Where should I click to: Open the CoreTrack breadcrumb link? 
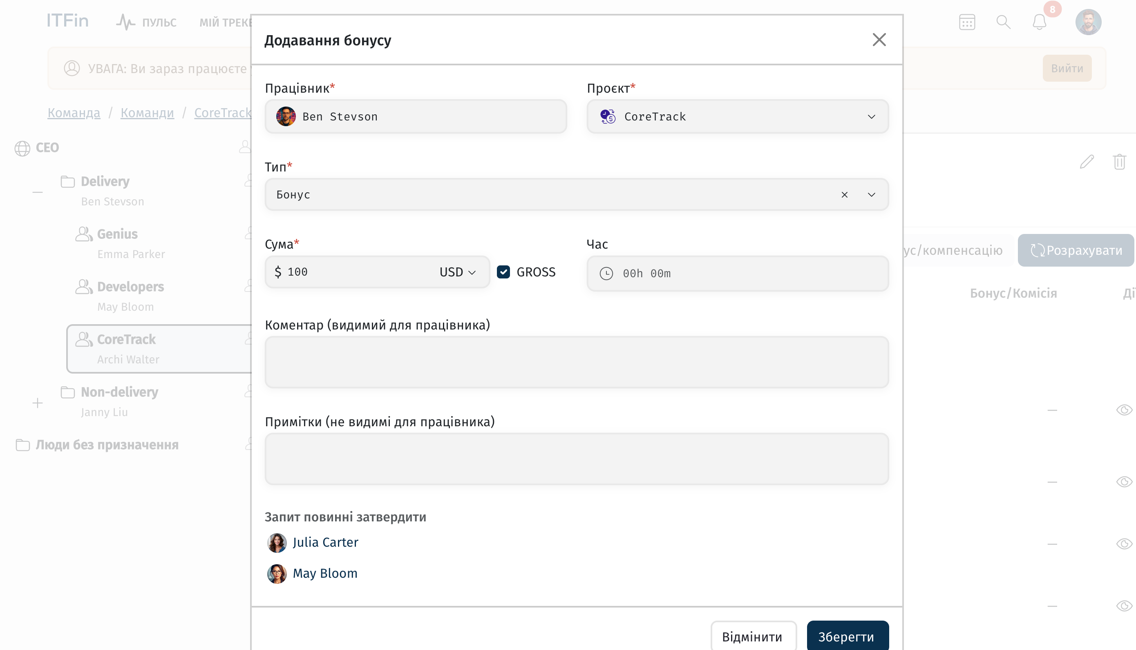[222, 113]
